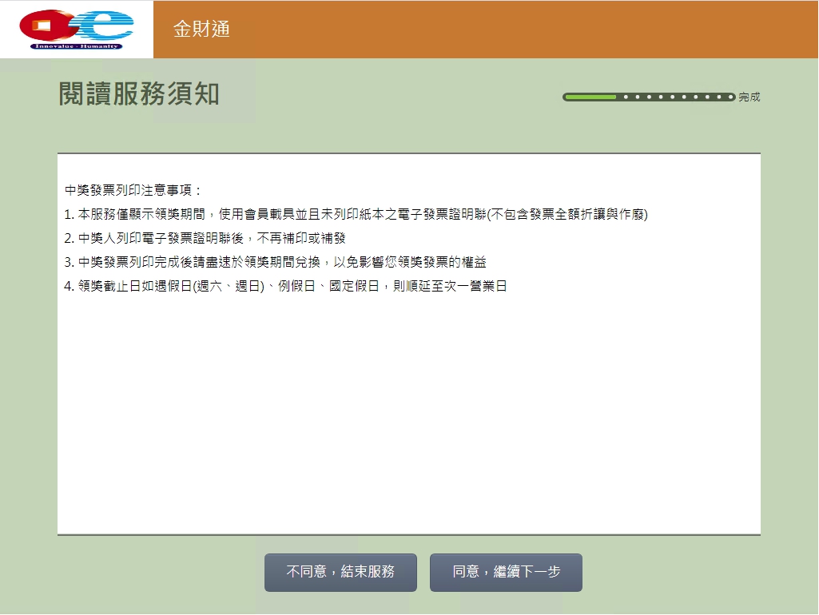The height and width of the screenshot is (615, 819).
Task: Click the first step dot in the progress indicator
Action: [x=626, y=97]
